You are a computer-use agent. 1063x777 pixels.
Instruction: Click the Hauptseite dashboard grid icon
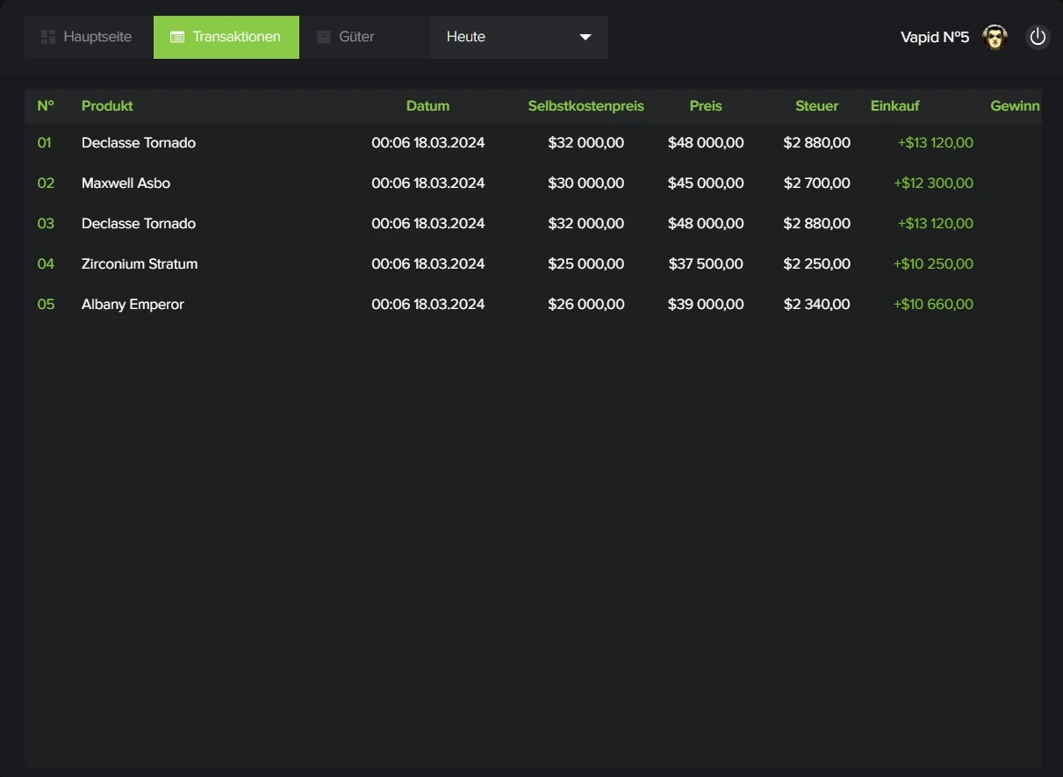point(48,37)
